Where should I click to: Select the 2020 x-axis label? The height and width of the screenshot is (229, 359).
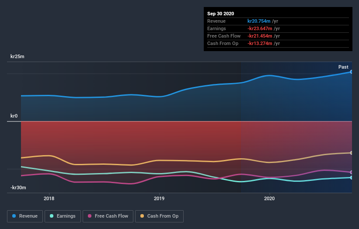pyautogui.click(x=269, y=198)
